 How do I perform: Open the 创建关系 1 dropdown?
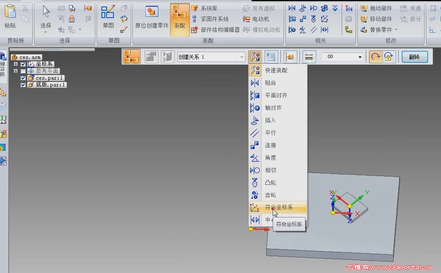241,57
